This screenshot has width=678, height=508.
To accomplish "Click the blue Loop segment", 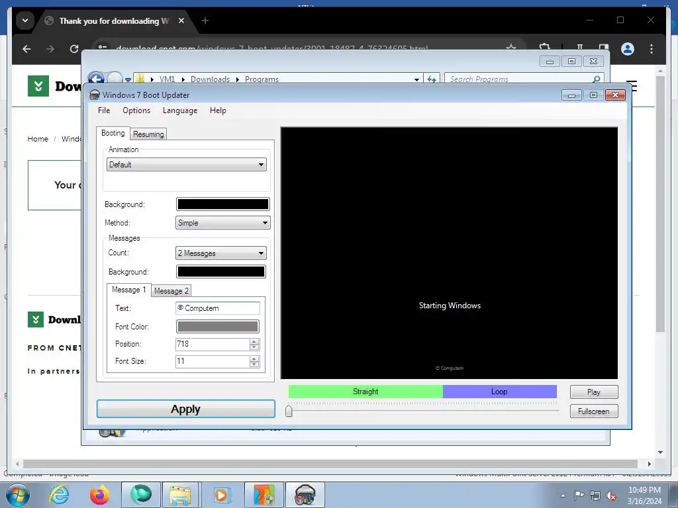I will (499, 392).
